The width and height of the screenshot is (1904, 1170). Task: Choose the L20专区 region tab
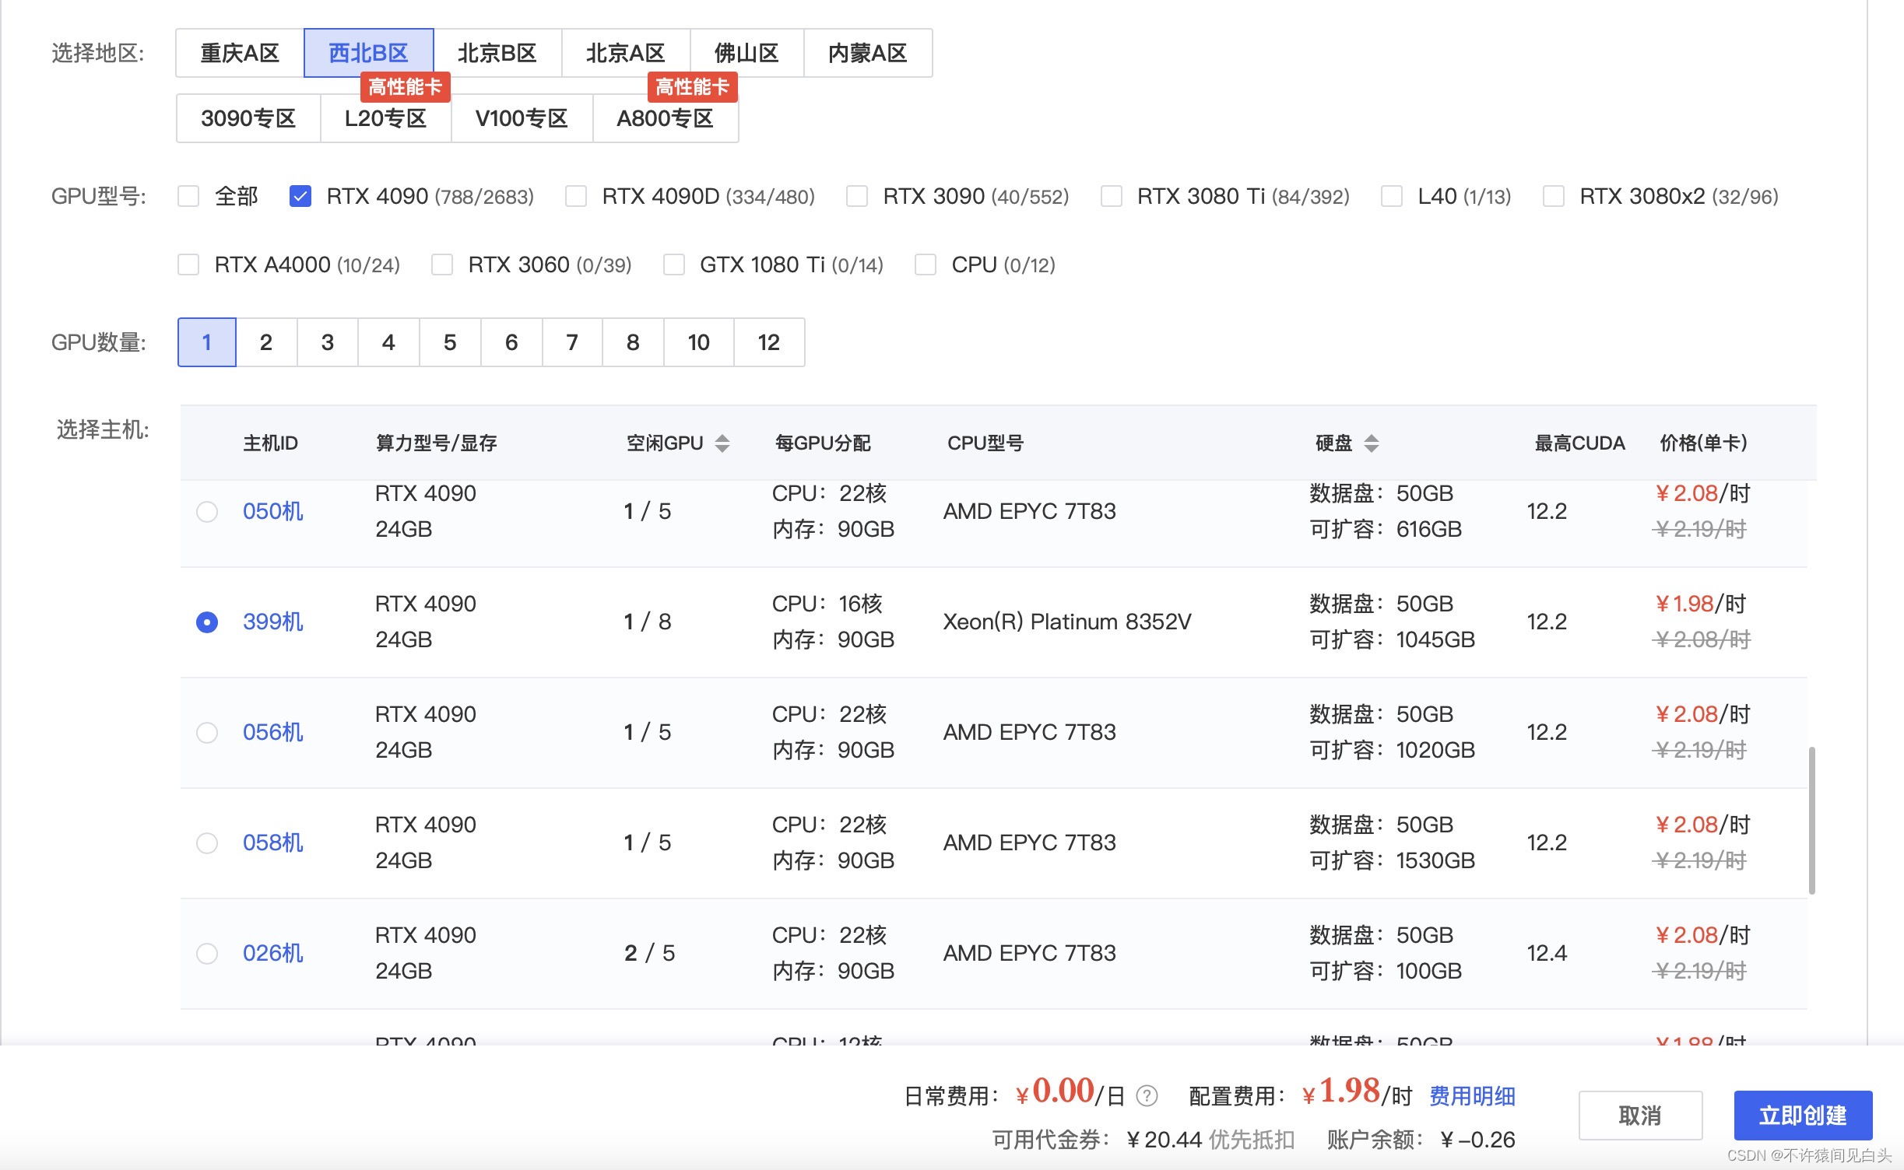point(385,119)
